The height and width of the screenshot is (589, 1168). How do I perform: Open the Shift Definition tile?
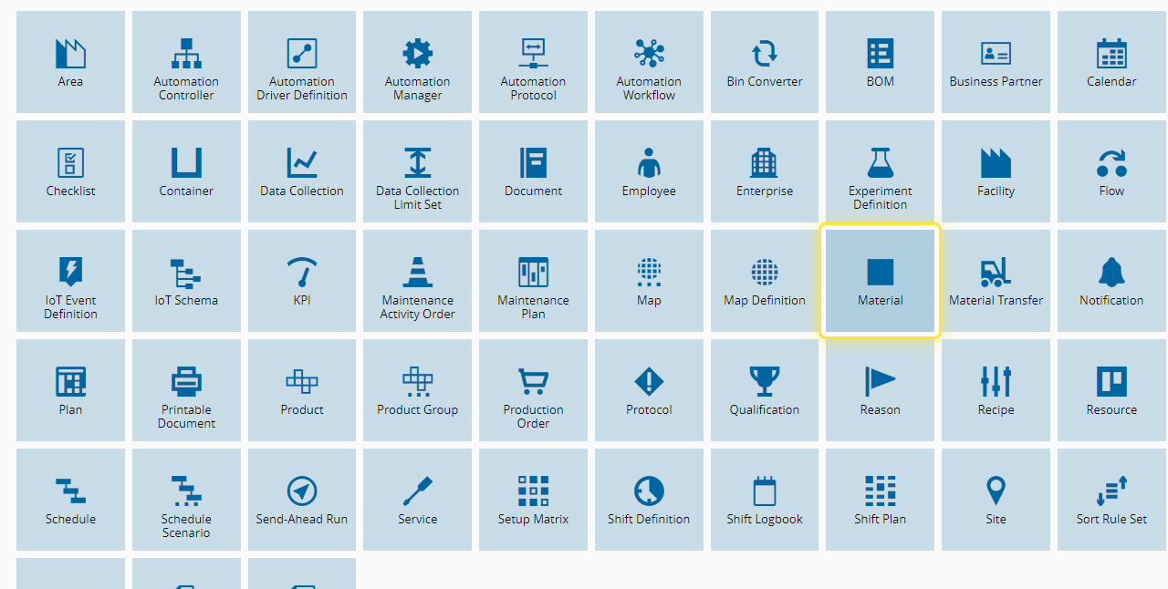pos(649,500)
